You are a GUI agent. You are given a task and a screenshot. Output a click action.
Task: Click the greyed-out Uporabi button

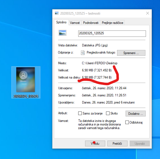[140, 144]
